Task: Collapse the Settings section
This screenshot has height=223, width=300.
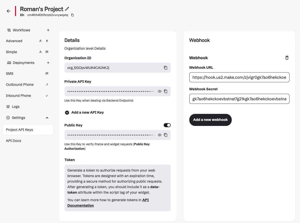Action: click(47, 117)
